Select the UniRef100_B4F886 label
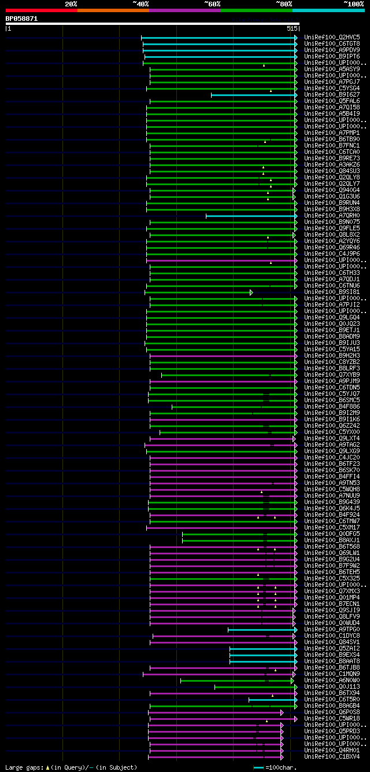370x772 pixels. click(332, 406)
